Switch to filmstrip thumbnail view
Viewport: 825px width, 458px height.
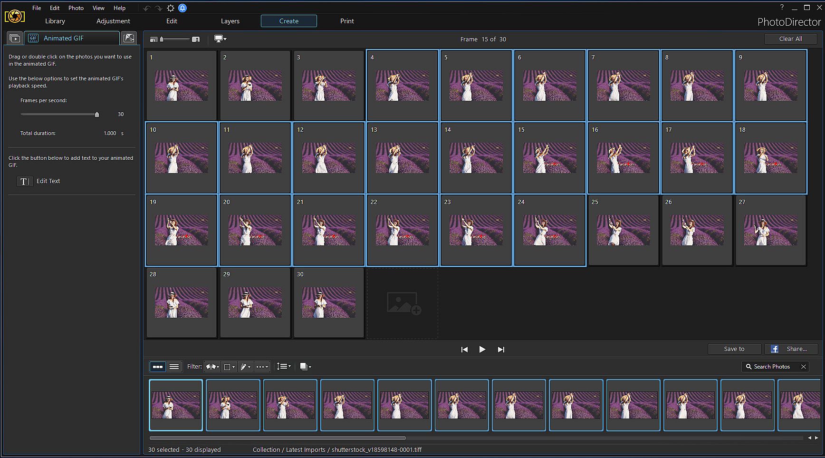158,367
